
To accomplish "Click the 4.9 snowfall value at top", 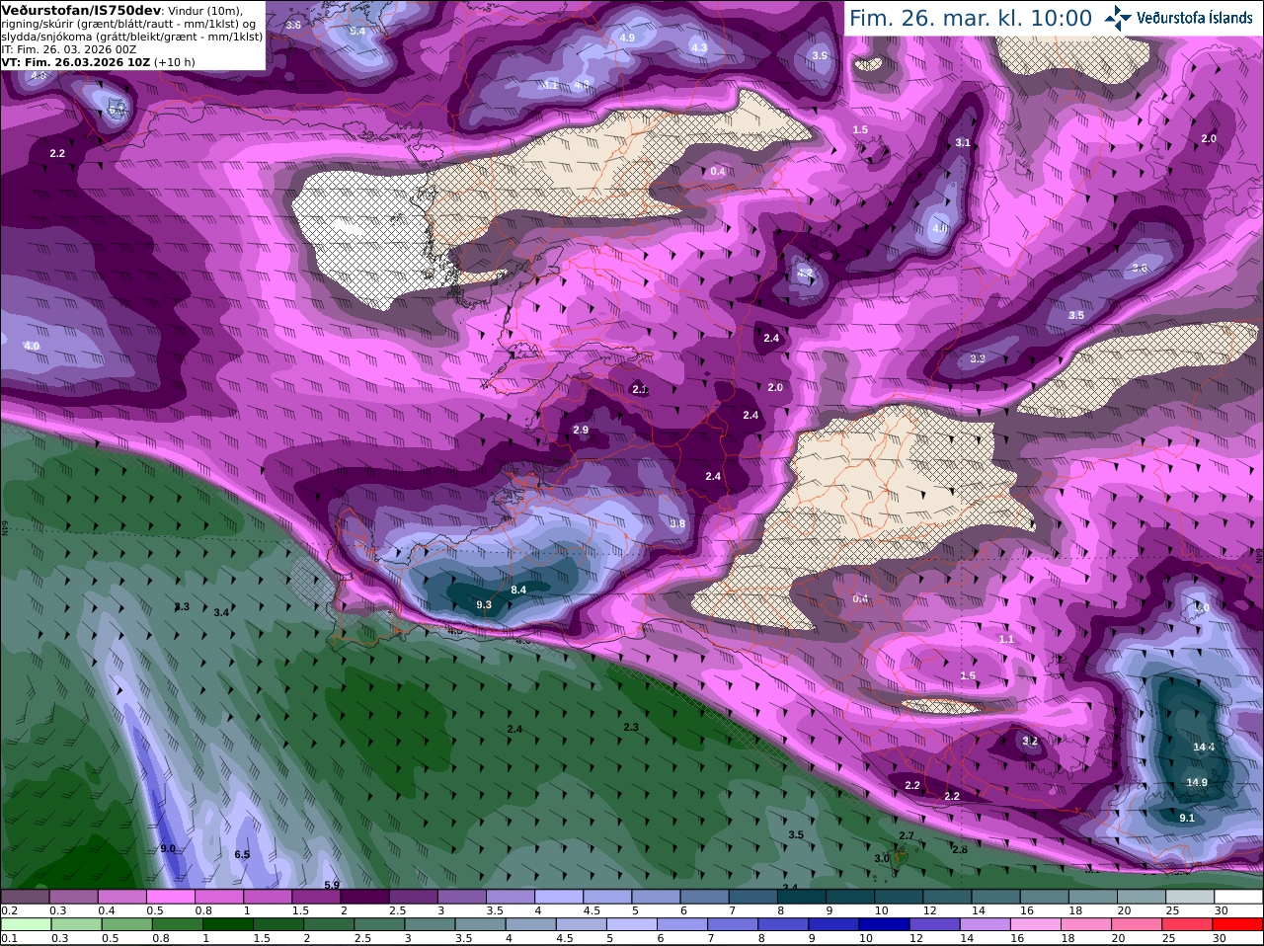I will pyautogui.click(x=627, y=38).
